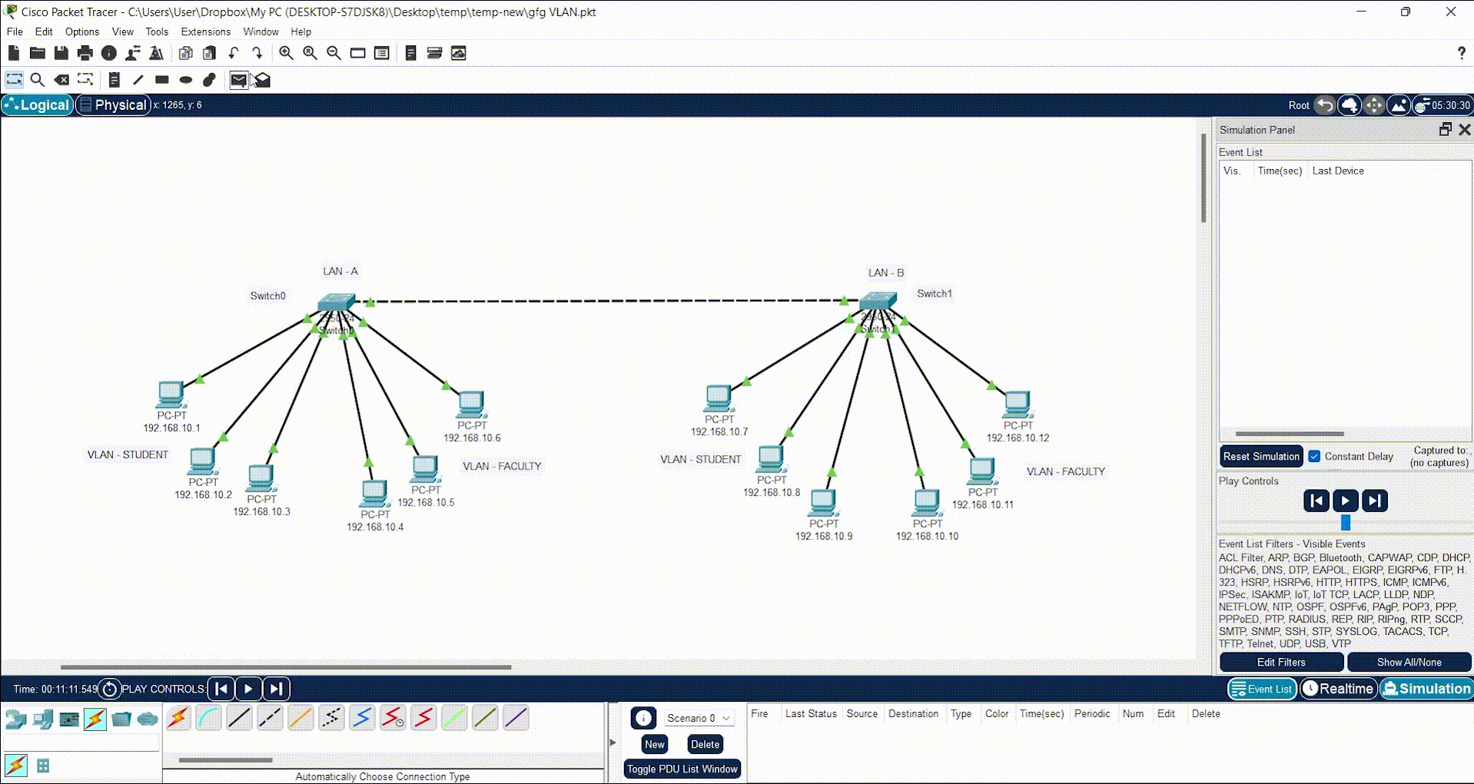1474x784 pixels.
Task: Choose the blue serial DCE cable
Action: (362, 718)
